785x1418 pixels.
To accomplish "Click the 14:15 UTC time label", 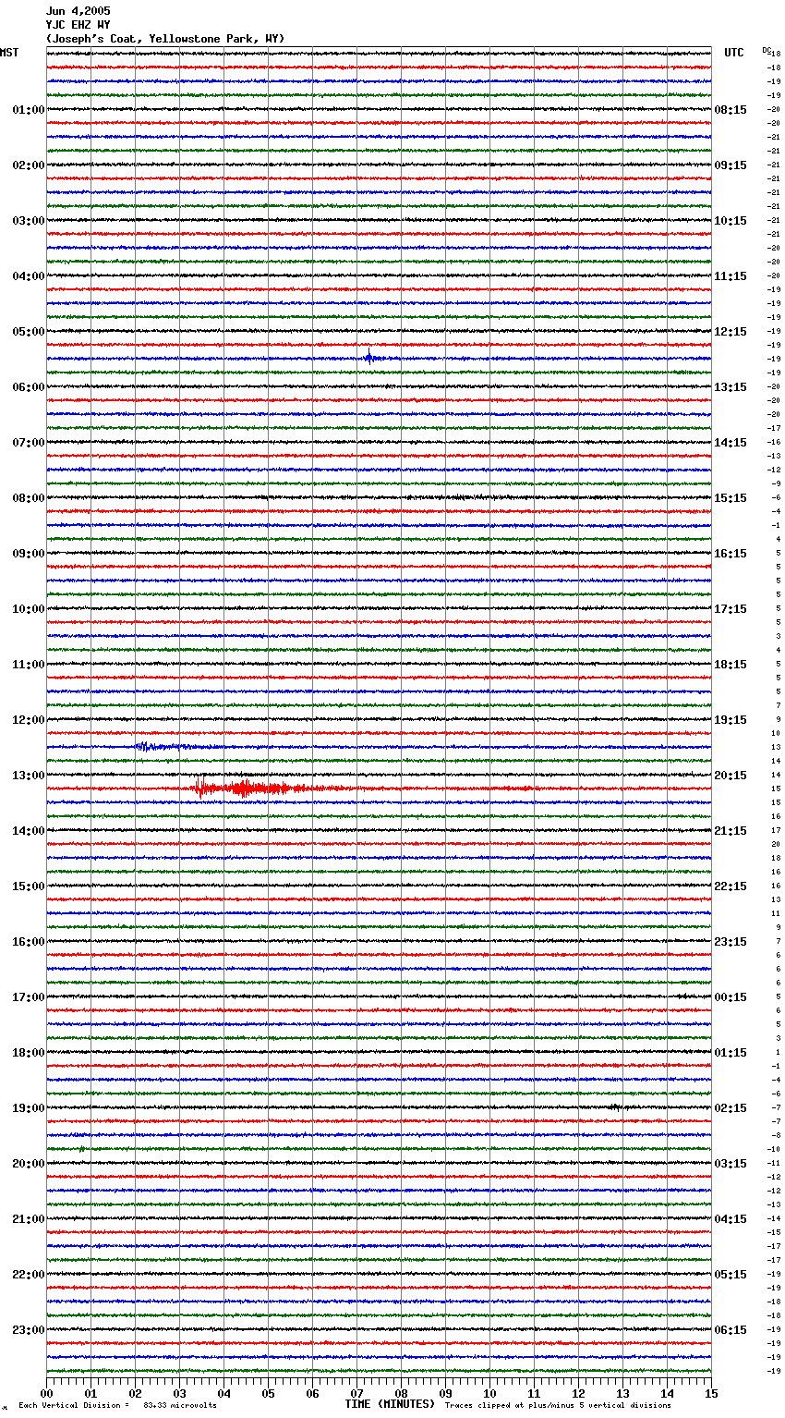I will 731,443.
